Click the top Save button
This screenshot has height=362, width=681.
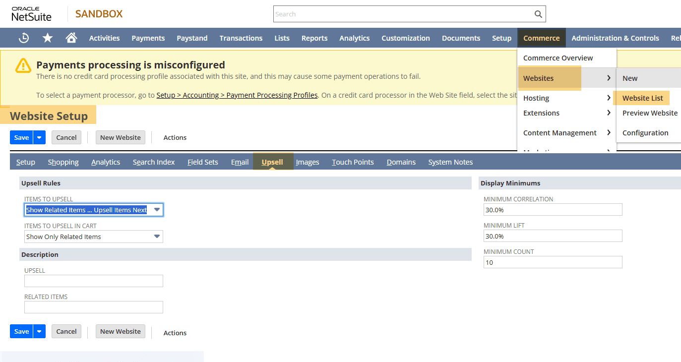coord(21,137)
